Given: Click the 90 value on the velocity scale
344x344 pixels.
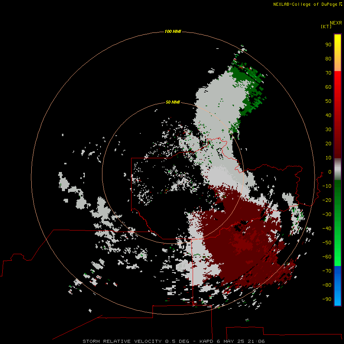Looking at the screenshot, I should tap(328, 45).
